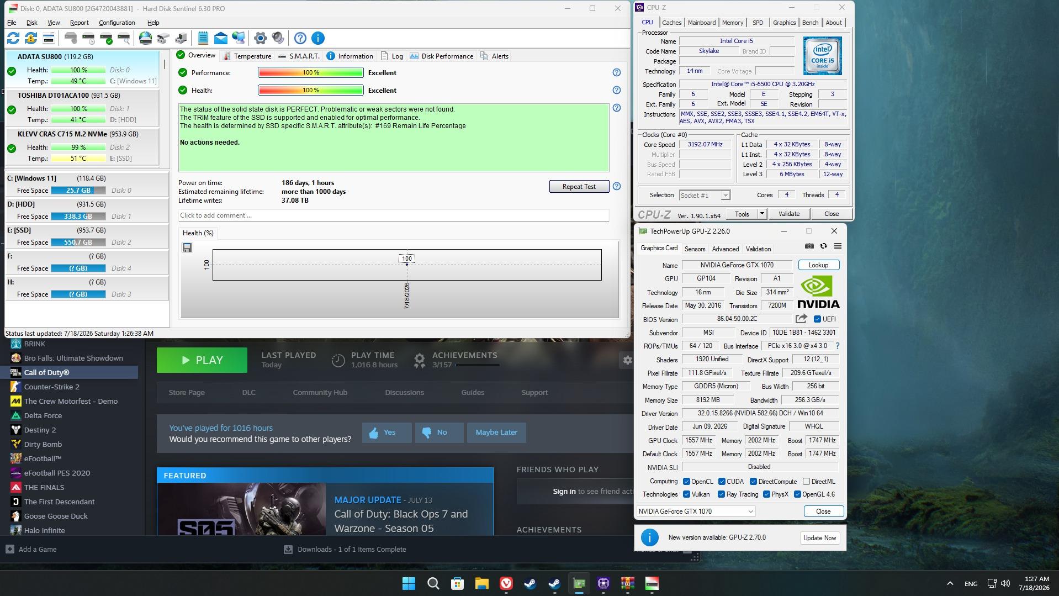Open the Sensors tab in GPU-Z
The height and width of the screenshot is (596, 1059).
(695, 249)
